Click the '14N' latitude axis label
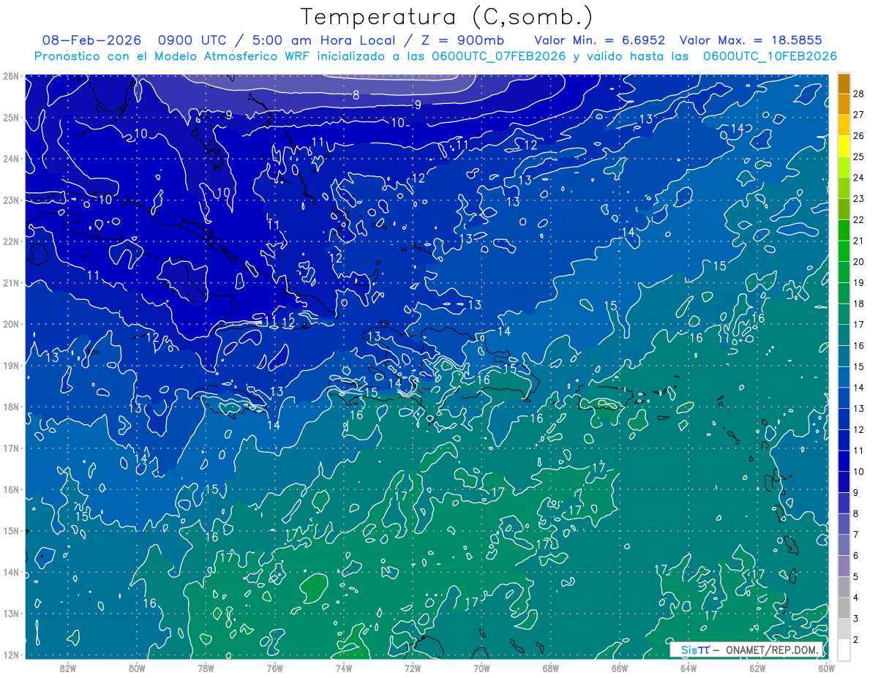This screenshot has height=678, width=878. coord(10,572)
